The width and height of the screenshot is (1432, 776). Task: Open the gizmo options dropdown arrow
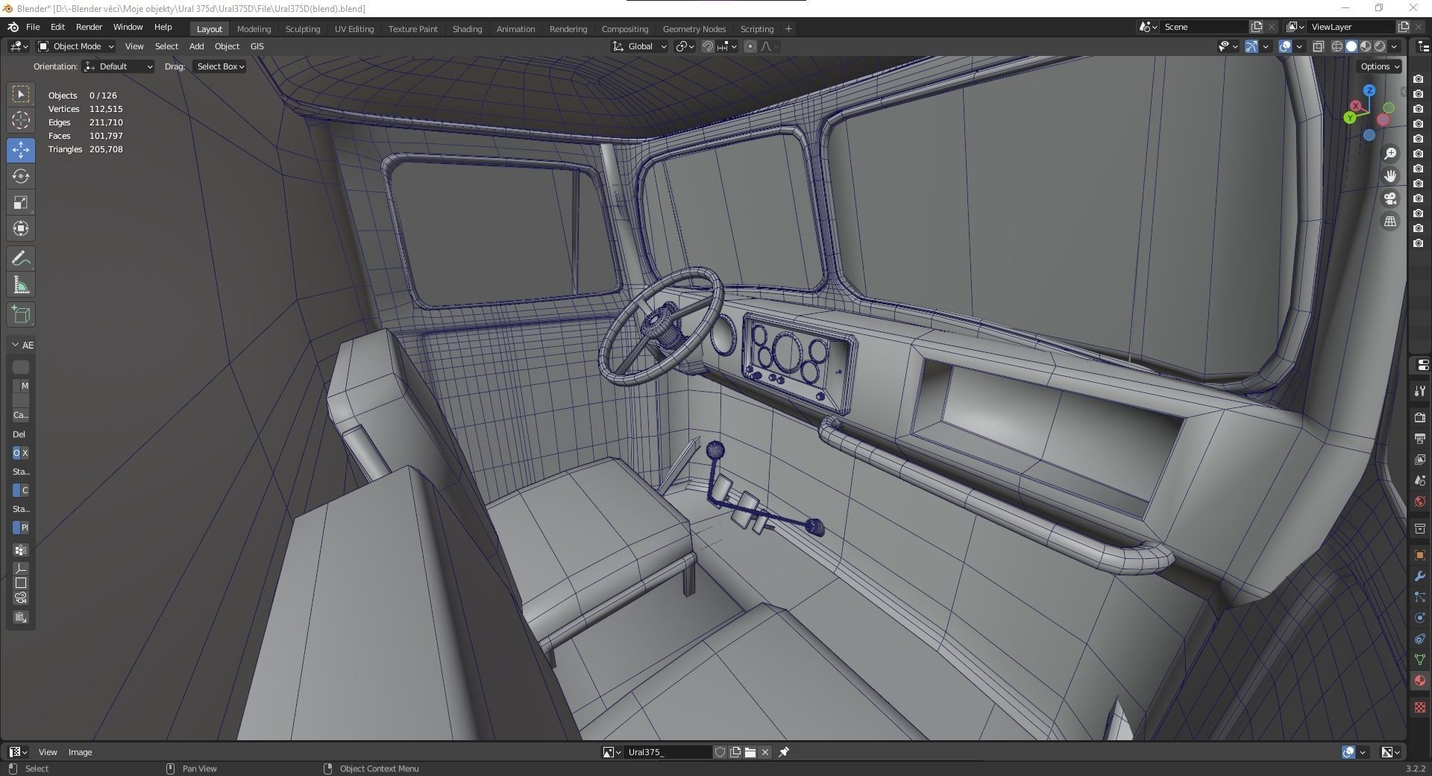coord(1266,46)
